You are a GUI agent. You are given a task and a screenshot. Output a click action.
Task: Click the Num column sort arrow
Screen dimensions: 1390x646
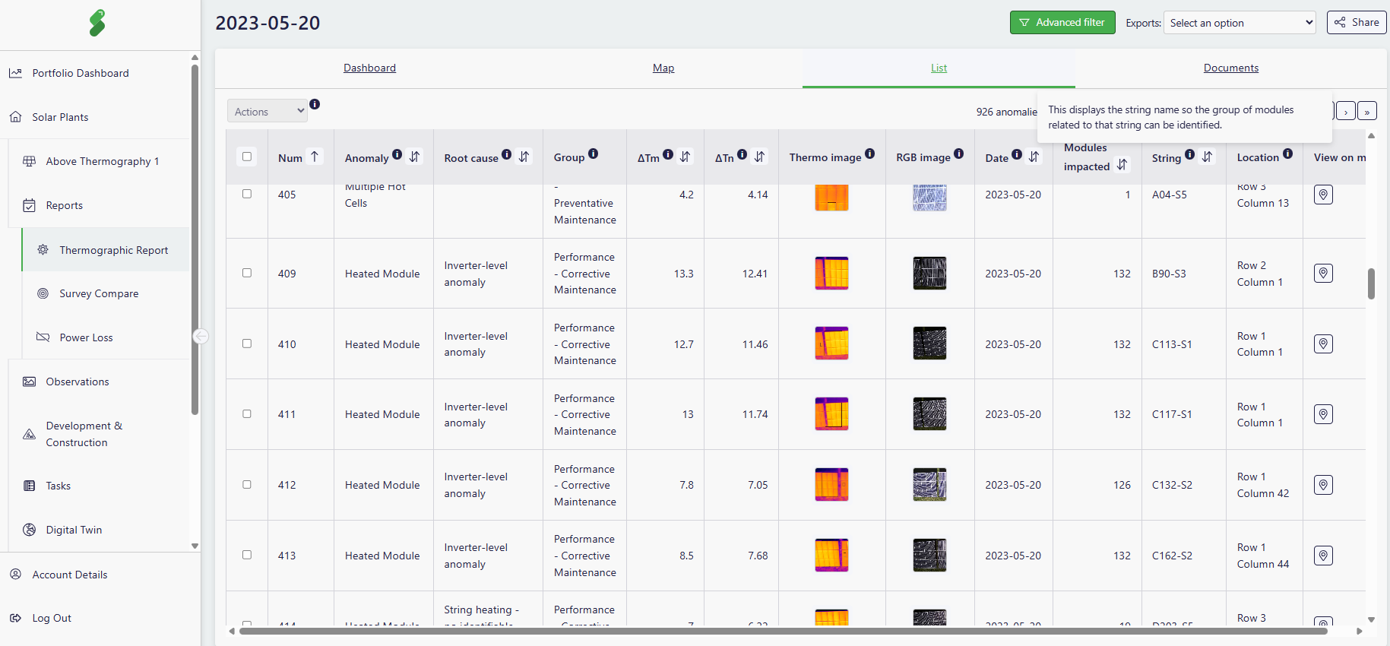(x=315, y=157)
